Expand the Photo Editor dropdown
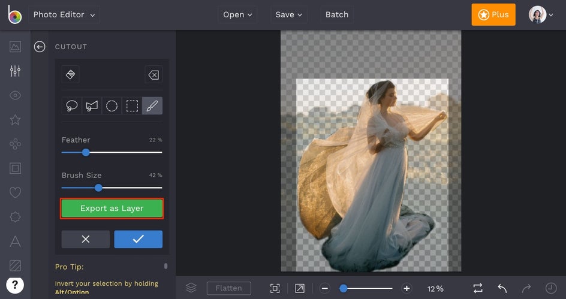Image resolution: width=566 pixels, height=299 pixels. [64, 15]
